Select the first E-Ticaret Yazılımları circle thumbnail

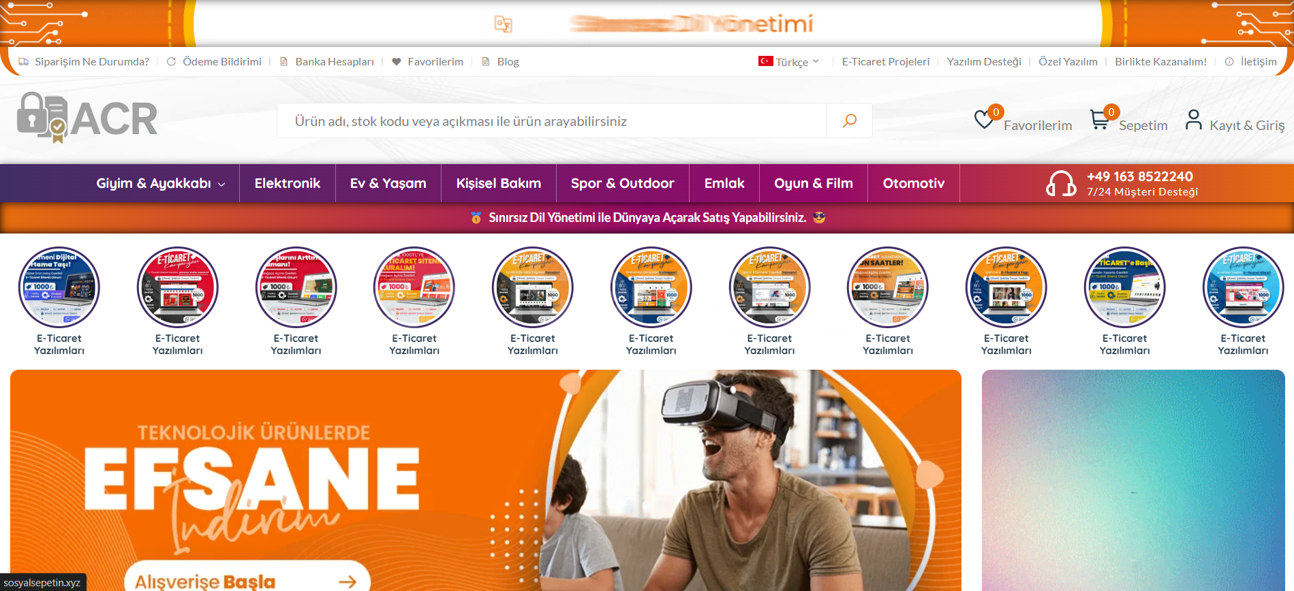click(59, 287)
